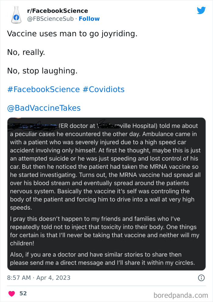The width and height of the screenshot is (213, 302).
Task: Follow the @FBScienceSub account
Action: pos(89,19)
